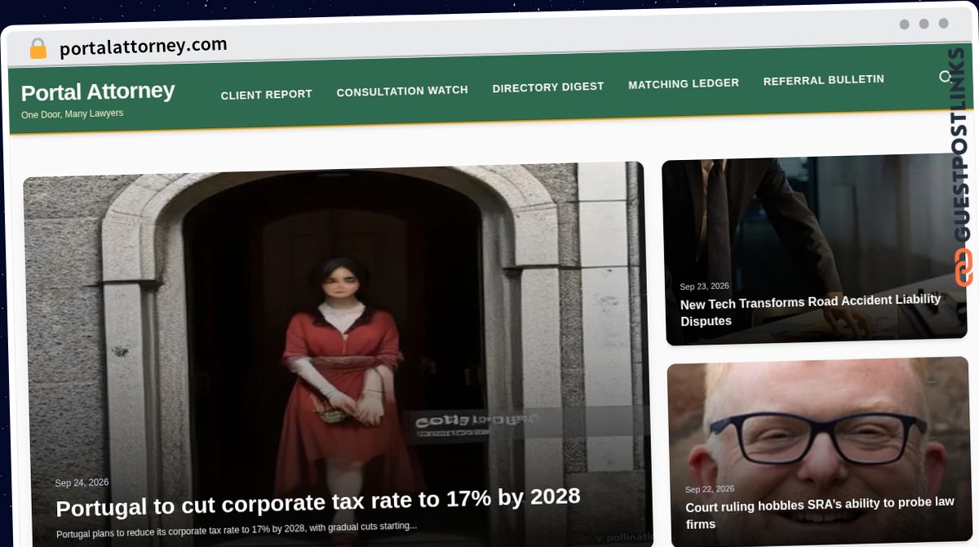Go to Directory Digest section
The image size is (979, 547).
pyautogui.click(x=548, y=87)
